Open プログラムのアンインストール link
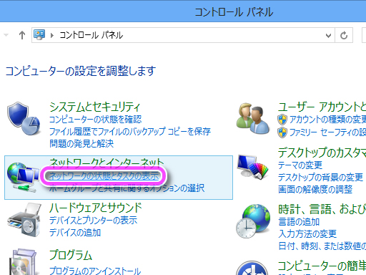The height and width of the screenshot is (275, 366). click(x=95, y=271)
